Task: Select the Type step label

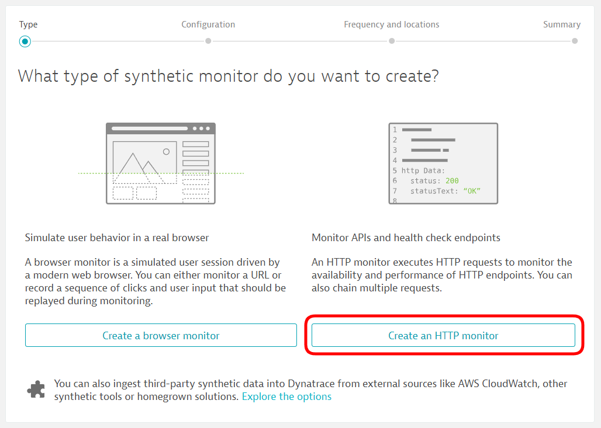Action: coord(28,25)
